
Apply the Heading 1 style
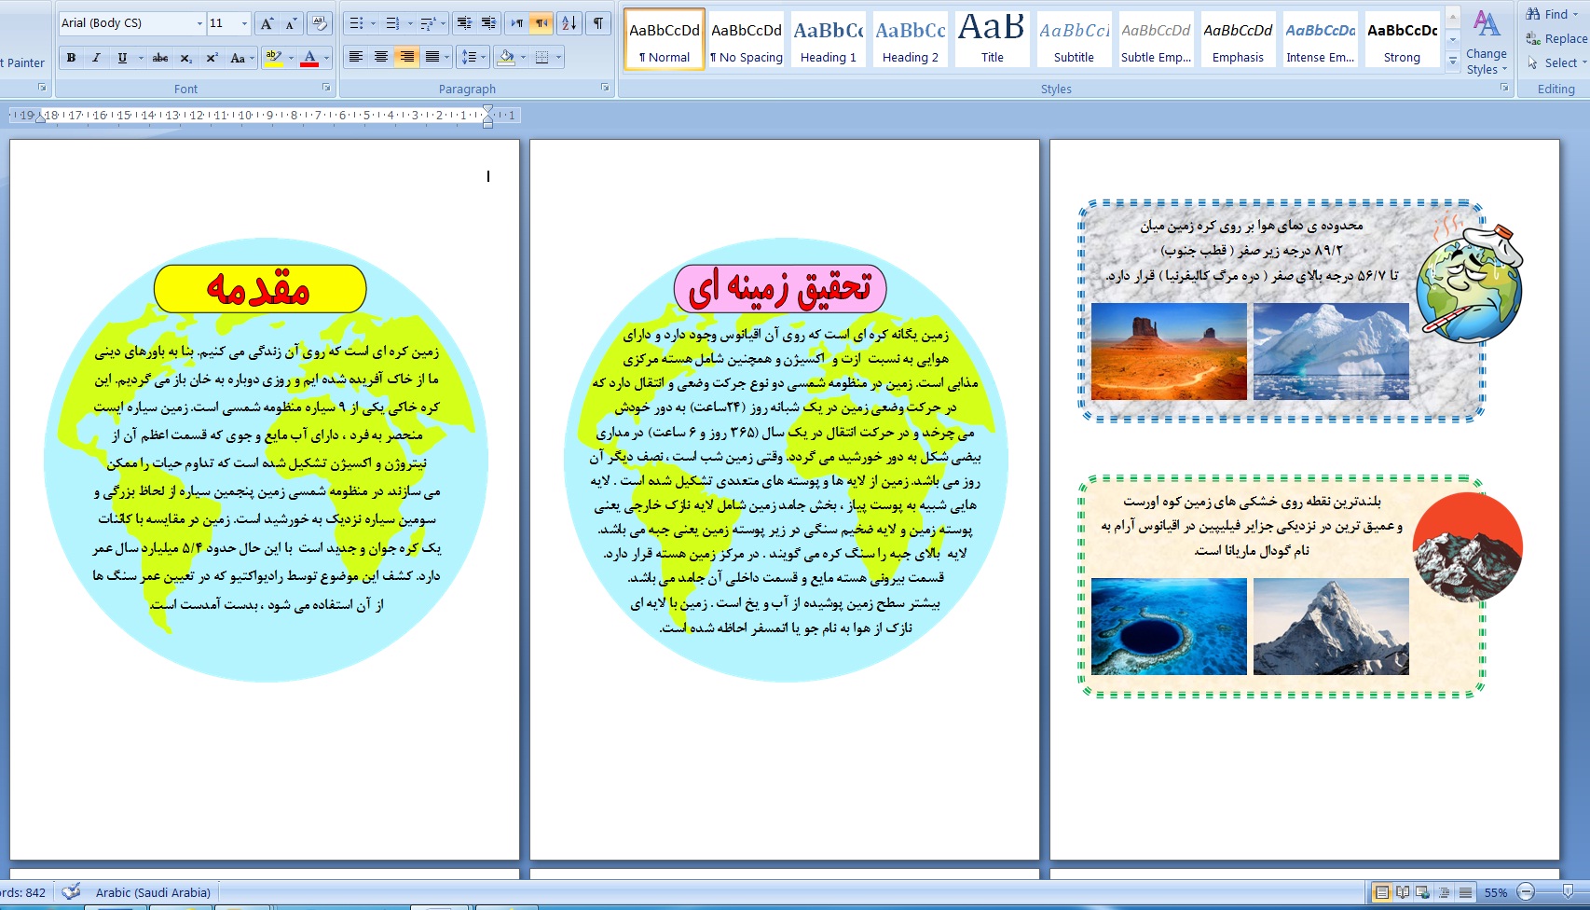pos(828,40)
